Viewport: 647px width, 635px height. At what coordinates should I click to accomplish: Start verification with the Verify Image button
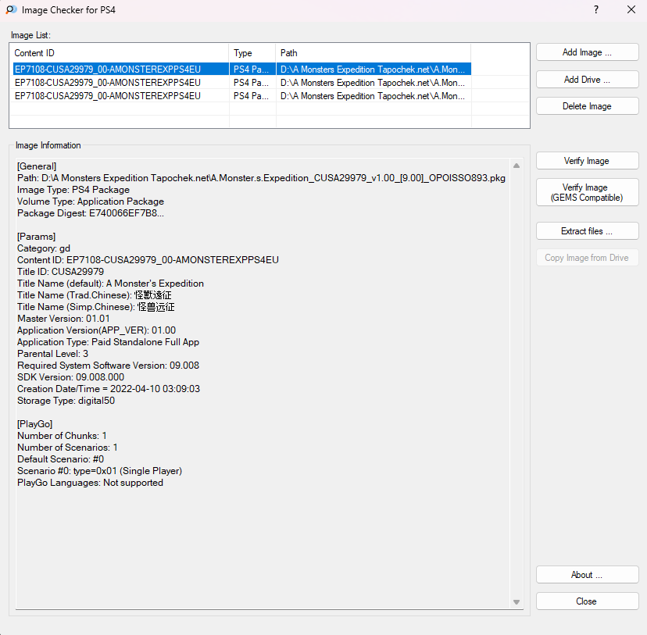point(587,161)
